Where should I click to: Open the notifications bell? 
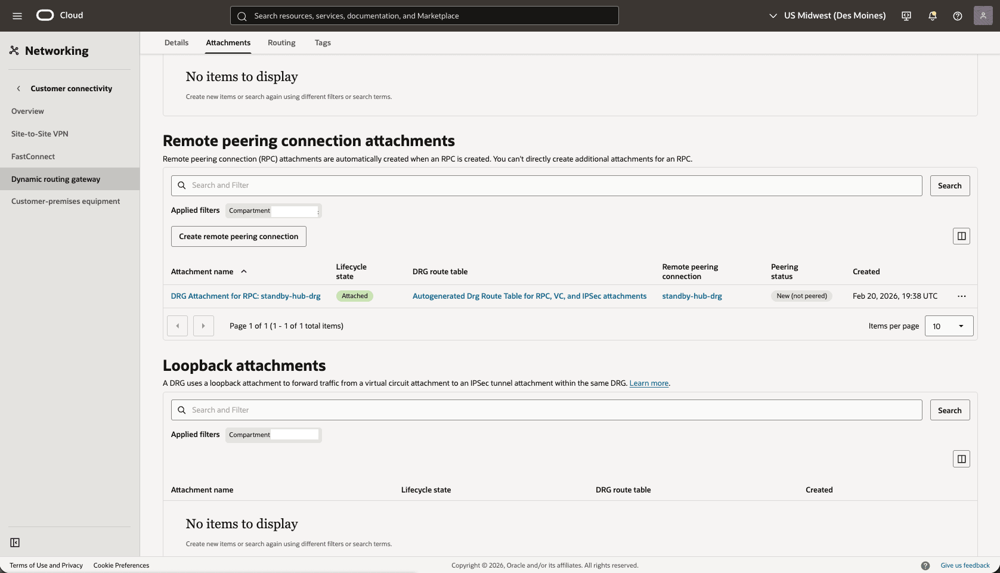tap(932, 16)
